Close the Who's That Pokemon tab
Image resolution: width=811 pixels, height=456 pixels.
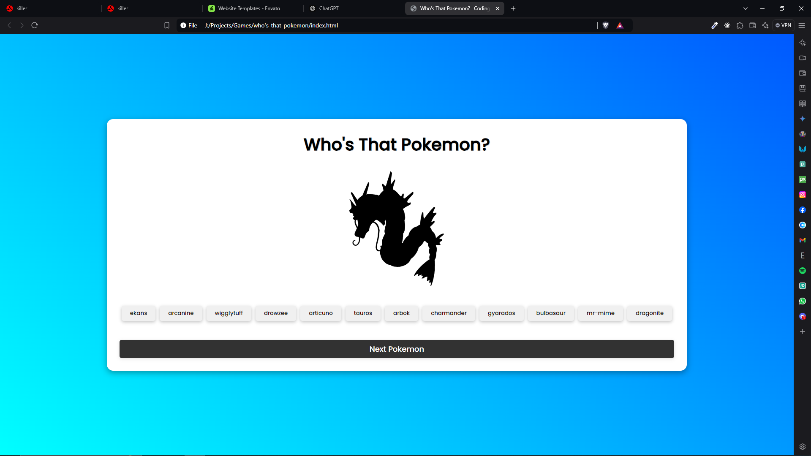pos(498,8)
